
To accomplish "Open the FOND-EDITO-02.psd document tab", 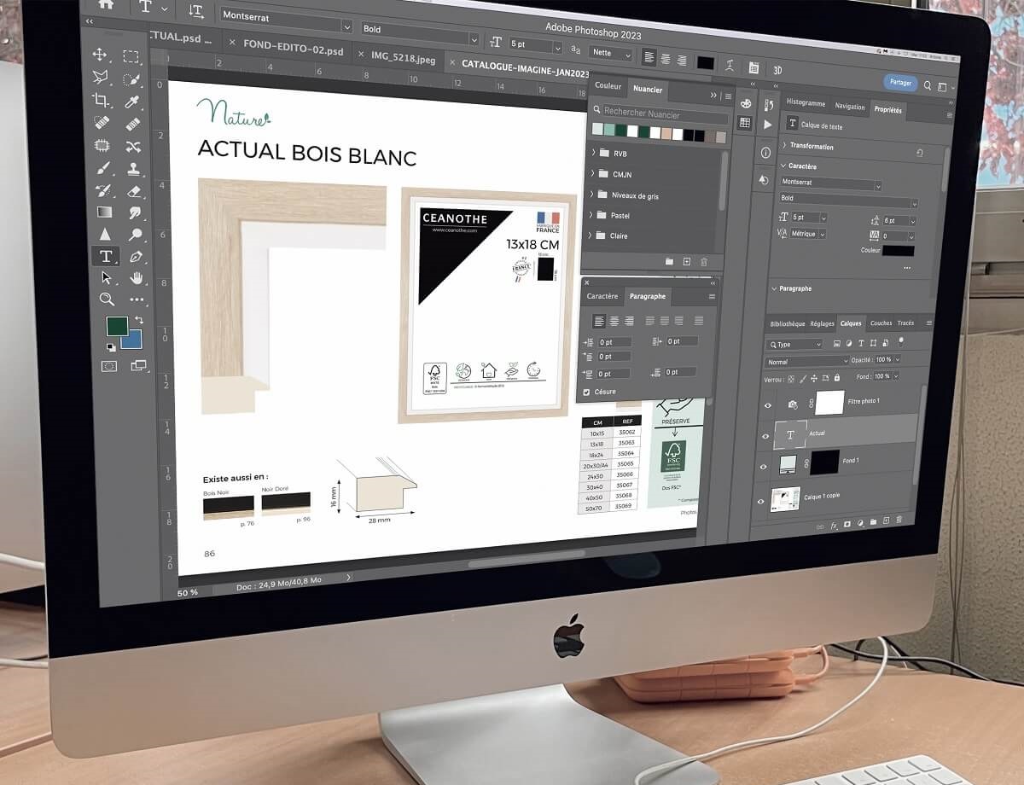I will 293,50.
